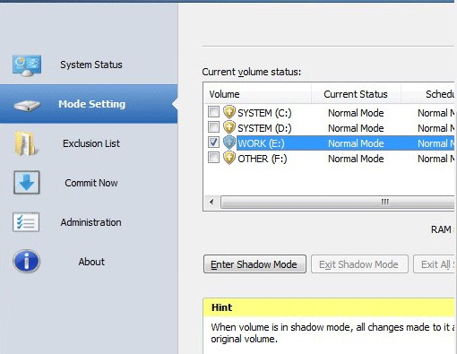Click the Enter Shadow Mode button

click(254, 264)
